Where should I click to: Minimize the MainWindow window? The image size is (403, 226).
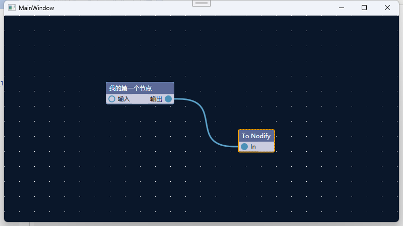click(342, 8)
